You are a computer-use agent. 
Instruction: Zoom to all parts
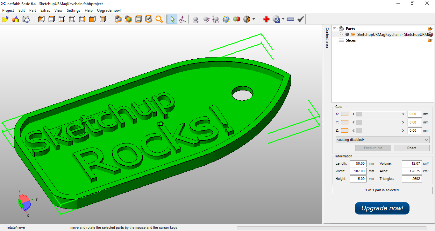pyautogui.click(x=118, y=19)
